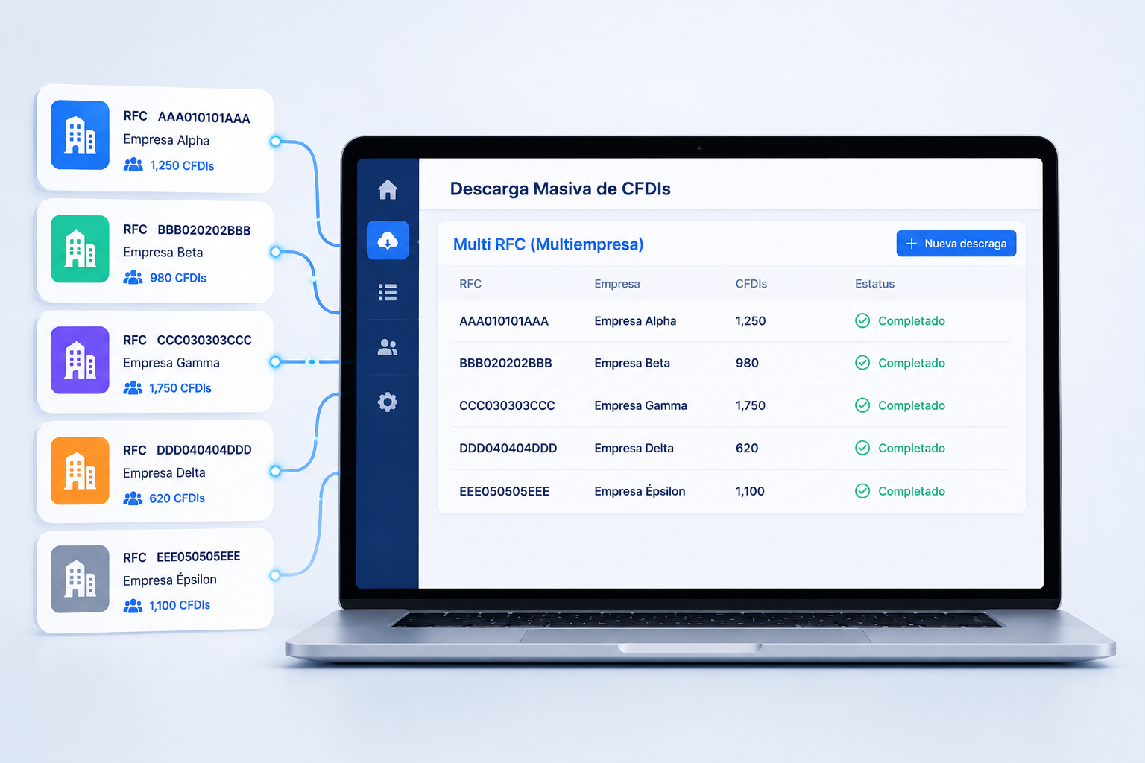Click the Multi RFC (Multiempresa) heading
Viewport: 1145px width, 763px height.
[549, 244]
